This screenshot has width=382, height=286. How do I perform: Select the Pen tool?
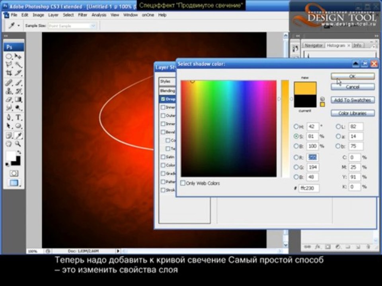click(9, 118)
